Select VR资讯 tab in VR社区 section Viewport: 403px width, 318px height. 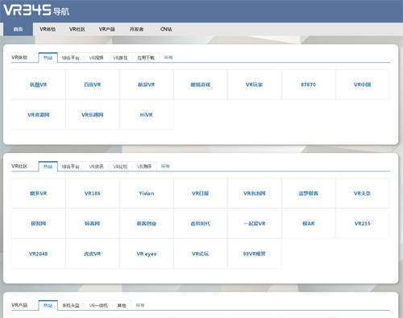pyautogui.click(x=96, y=167)
